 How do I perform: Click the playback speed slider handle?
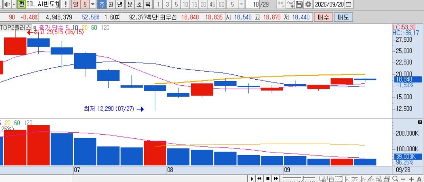click(303, 179)
